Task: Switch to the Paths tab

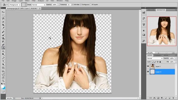Action: click(166, 55)
